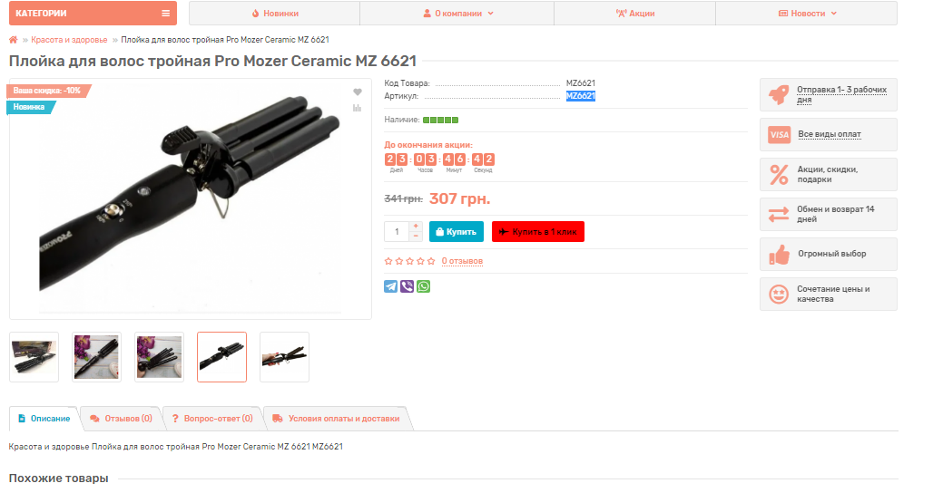The width and height of the screenshot is (943, 493).
Task: Share via WhatsApp icon
Action: point(423,286)
